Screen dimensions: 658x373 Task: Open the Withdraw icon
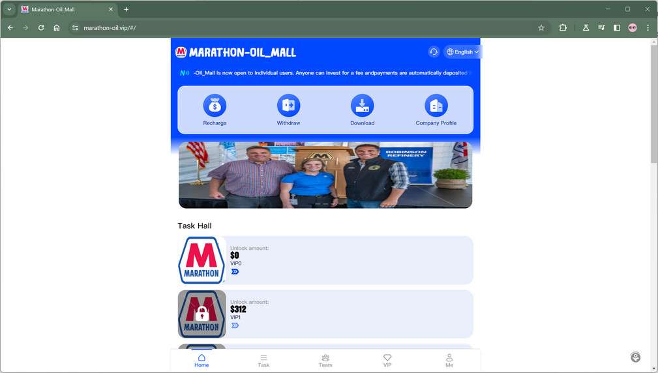[x=288, y=105]
